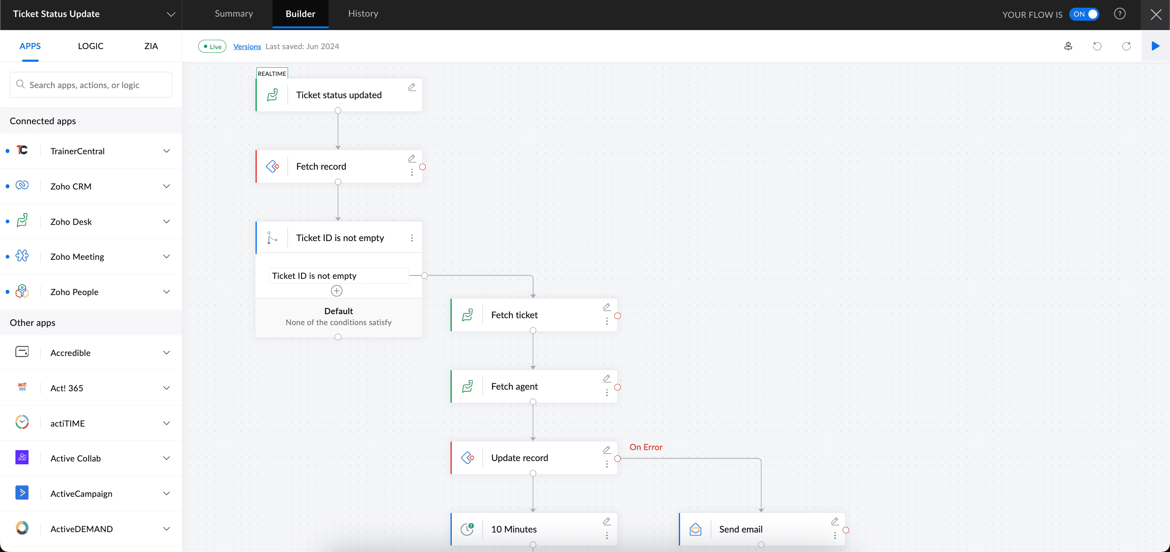
Task: Open the Ticket Status Update flow dropdown
Action: click(171, 14)
